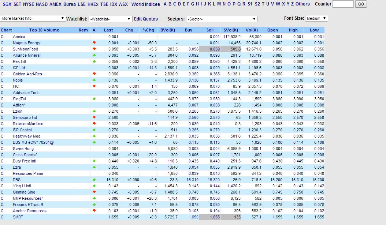Viewport: 386px width, 225px height.
Task: Change Font Size dropdown from Medium
Action: [316, 18]
